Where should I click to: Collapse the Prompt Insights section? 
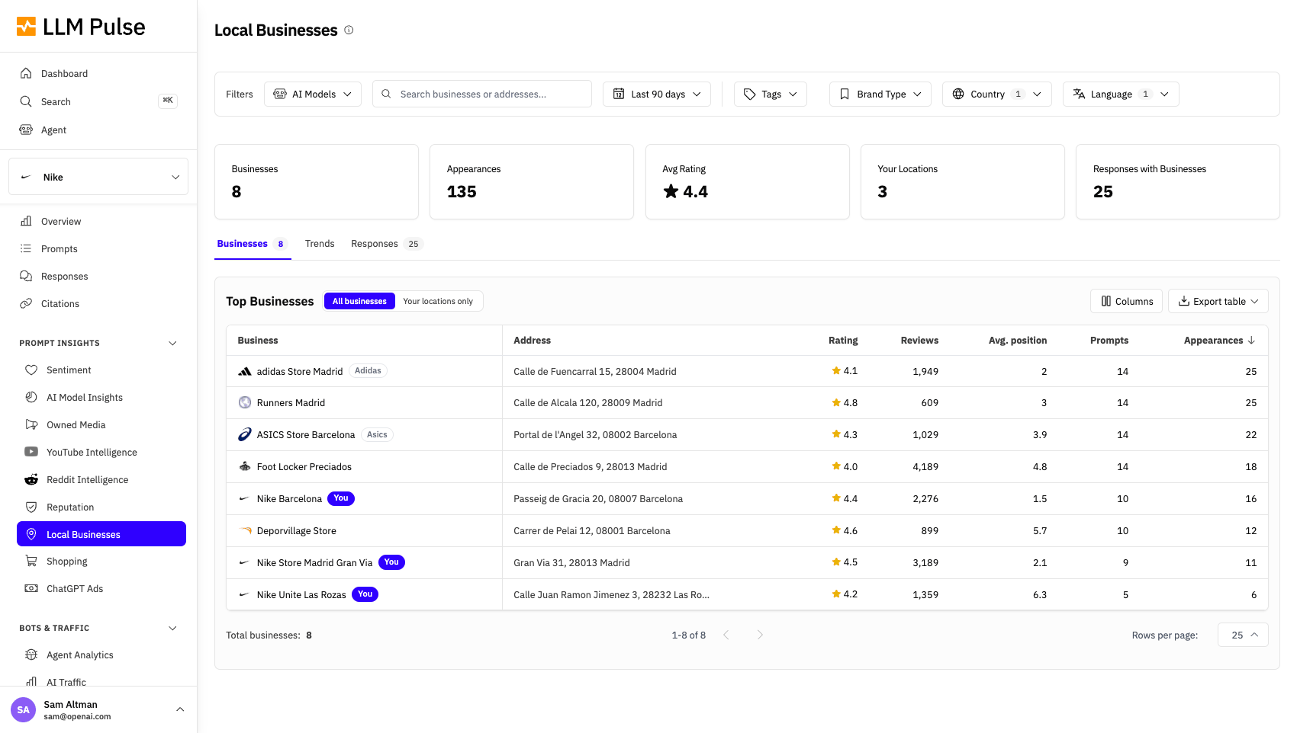coord(172,343)
